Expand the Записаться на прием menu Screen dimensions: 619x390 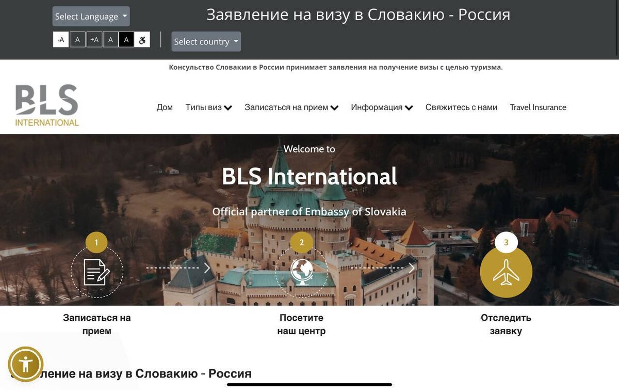291,107
